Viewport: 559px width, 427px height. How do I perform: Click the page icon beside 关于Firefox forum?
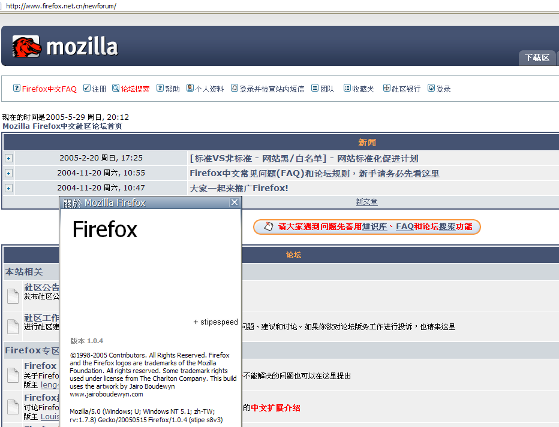(x=13, y=375)
